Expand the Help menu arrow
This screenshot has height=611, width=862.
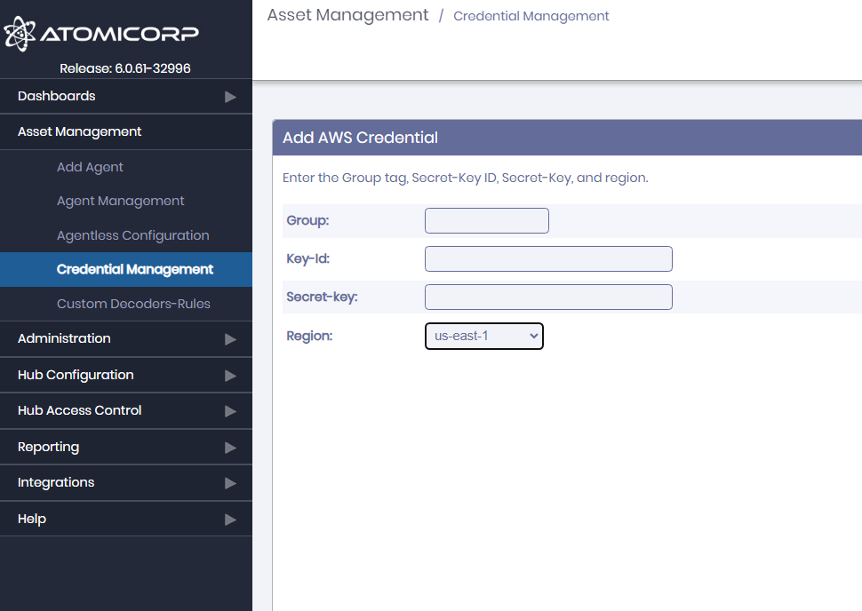230,520
